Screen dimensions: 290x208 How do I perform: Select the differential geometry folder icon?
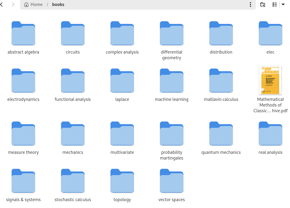pyautogui.click(x=172, y=33)
